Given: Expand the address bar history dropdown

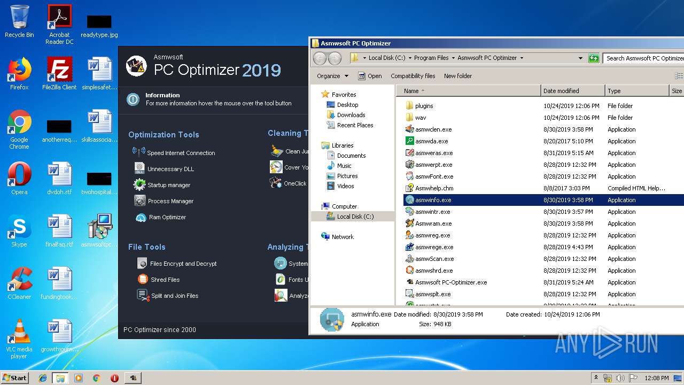Looking at the screenshot, I should tap(580, 58).
